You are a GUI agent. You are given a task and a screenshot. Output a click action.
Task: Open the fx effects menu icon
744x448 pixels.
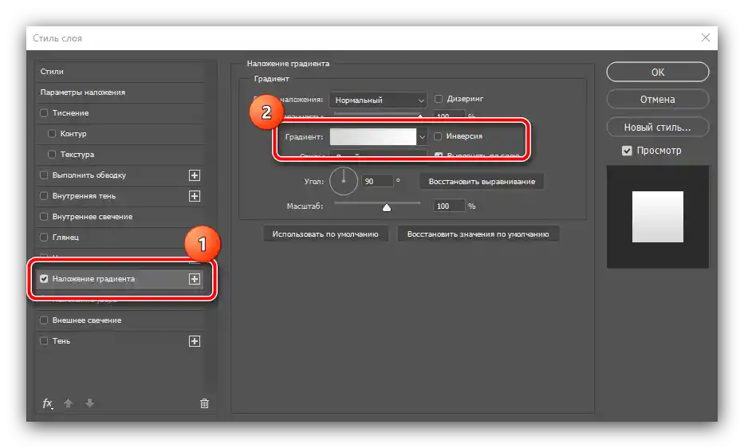[x=48, y=403]
